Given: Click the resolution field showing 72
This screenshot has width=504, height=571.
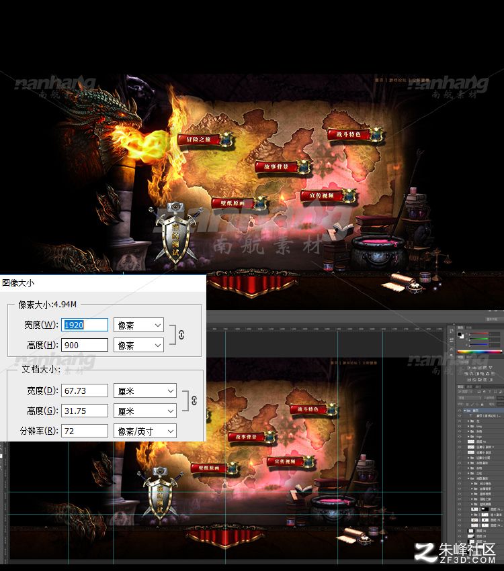Looking at the screenshot, I should [x=85, y=431].
